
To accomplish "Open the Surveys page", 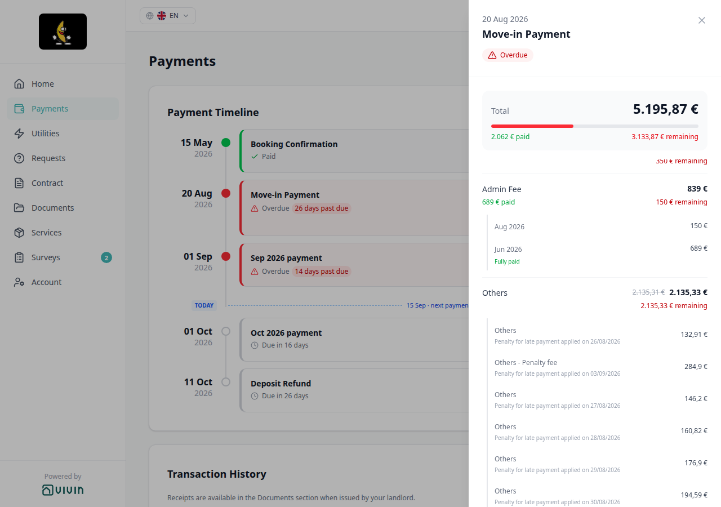I will 63,257.
